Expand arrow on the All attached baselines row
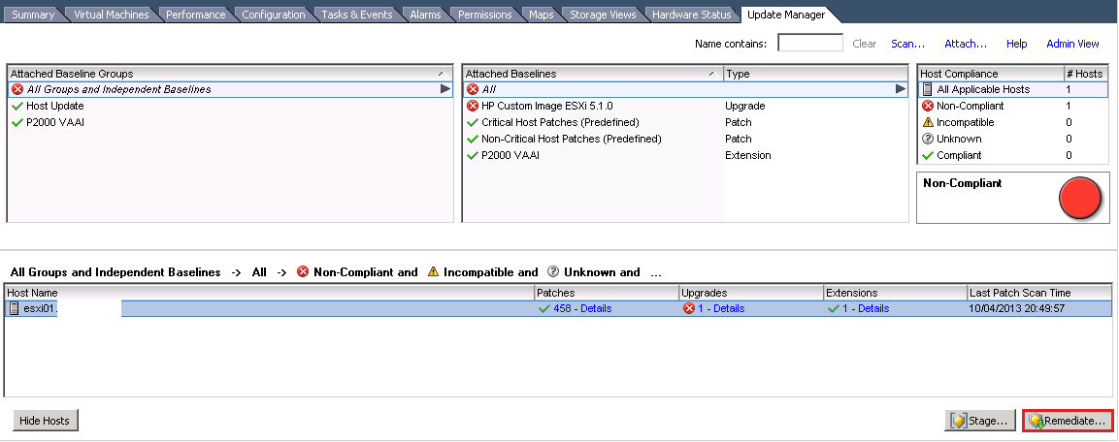 [x=901, y=89]
